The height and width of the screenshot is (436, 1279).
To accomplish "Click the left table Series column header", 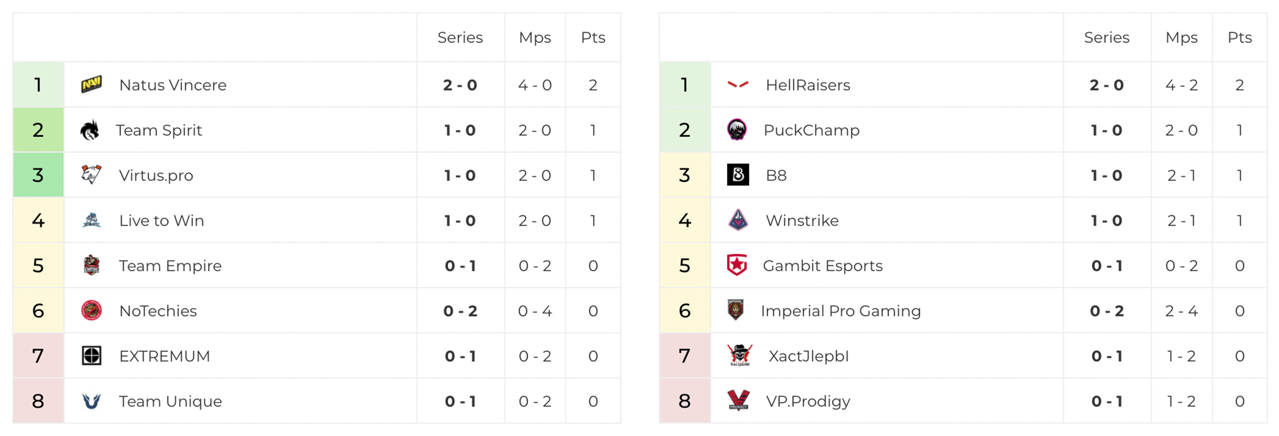I will 460,38.
